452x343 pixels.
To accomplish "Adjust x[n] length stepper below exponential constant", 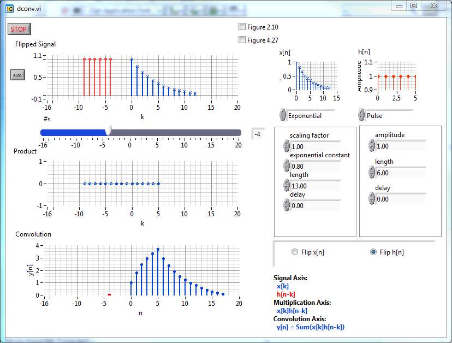I will point(287,185).
